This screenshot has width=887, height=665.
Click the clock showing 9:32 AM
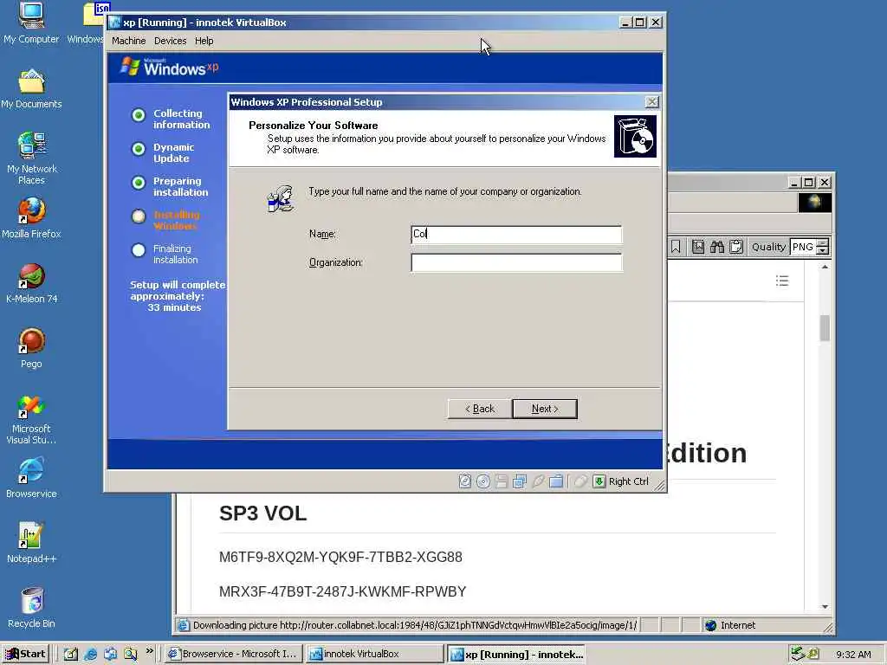[x=853, y=655]
